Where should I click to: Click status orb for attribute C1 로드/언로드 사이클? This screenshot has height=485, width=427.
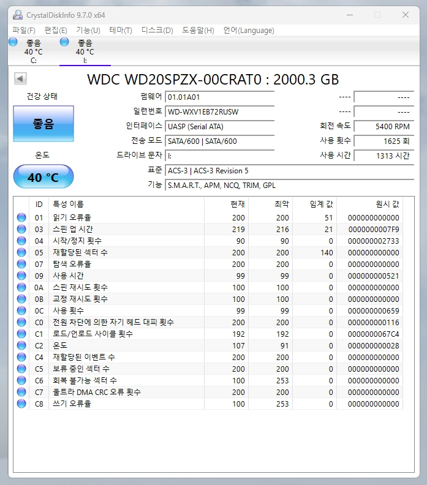pos(21,334)
